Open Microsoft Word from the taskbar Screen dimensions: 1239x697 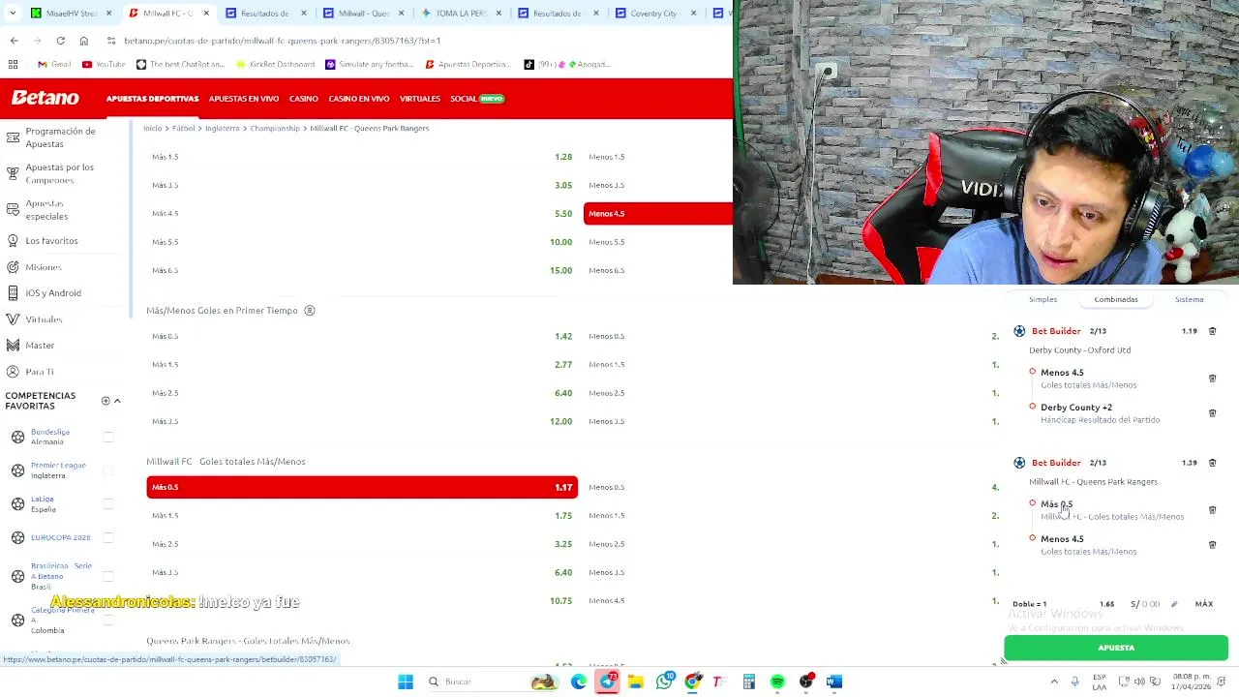pos(834,682)
